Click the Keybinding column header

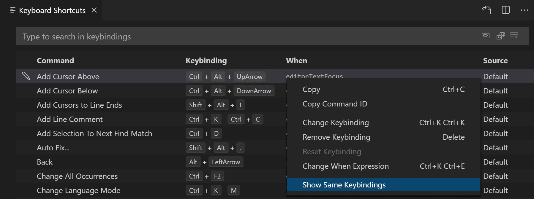(206, 61)
